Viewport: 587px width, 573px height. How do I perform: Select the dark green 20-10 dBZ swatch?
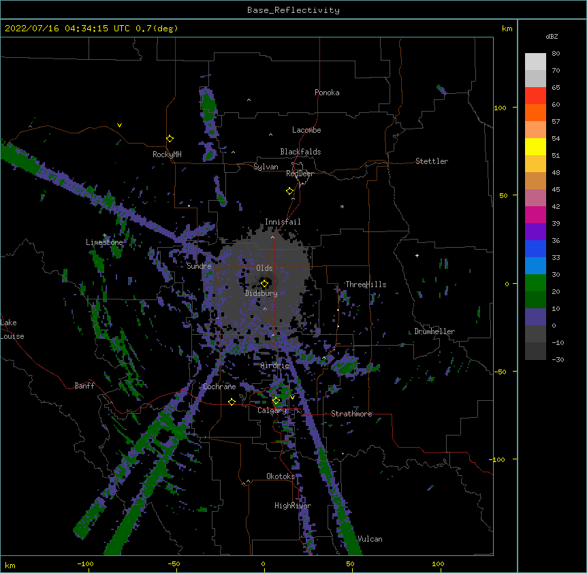[x=535, y=300]
